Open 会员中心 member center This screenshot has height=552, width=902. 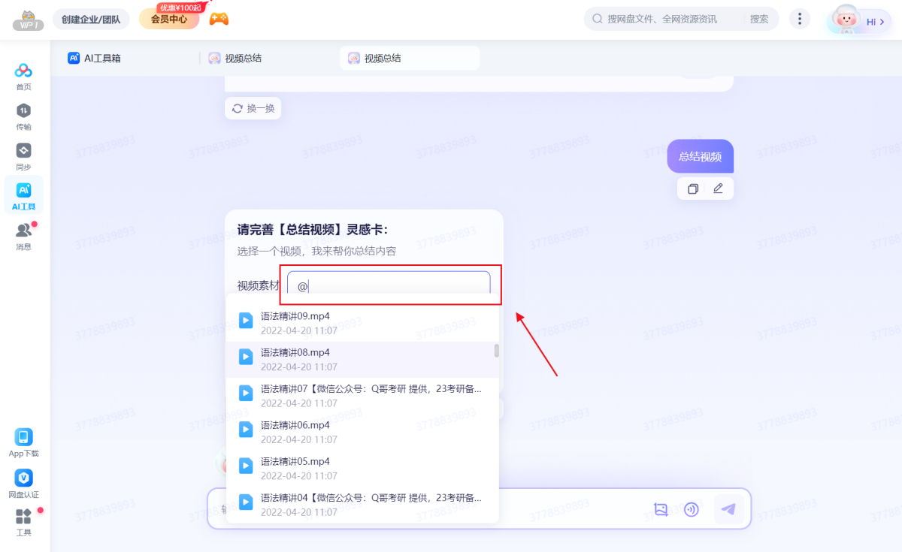click(x=169, y=20)
